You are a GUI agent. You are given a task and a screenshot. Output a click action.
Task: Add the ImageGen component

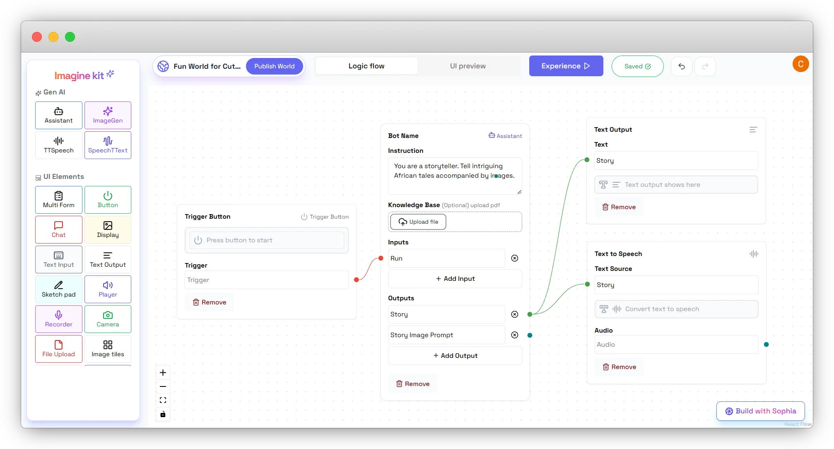click(108, 115)
